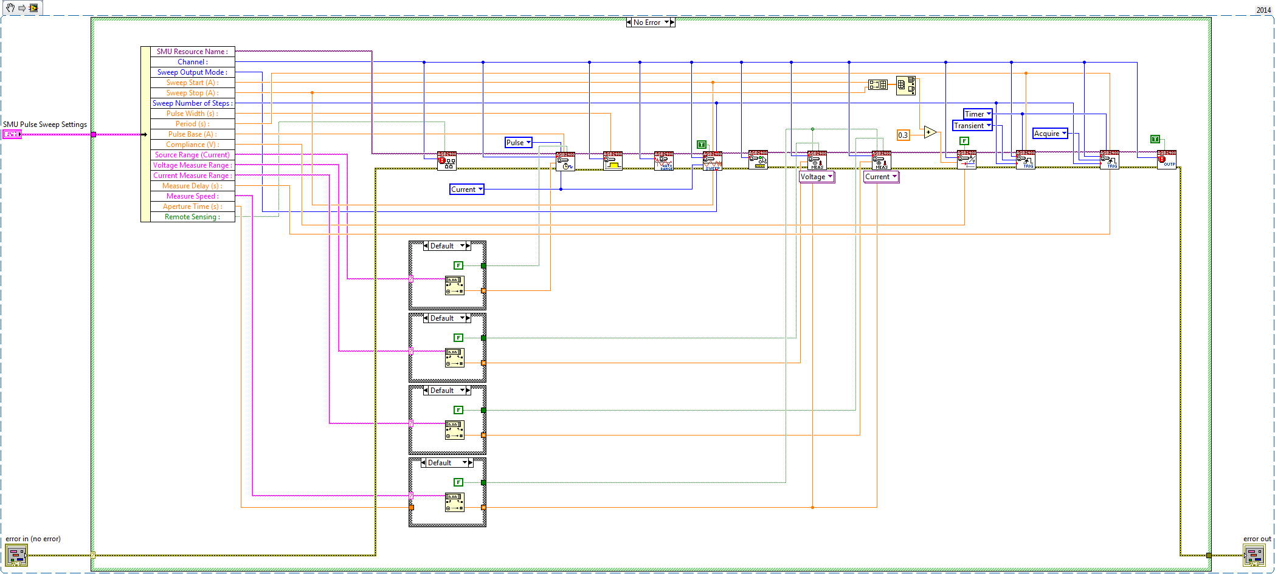Open the No Error case selector dropdown
The height and width of the screenshot is (574, 1275).
click(x=666, y=22)
